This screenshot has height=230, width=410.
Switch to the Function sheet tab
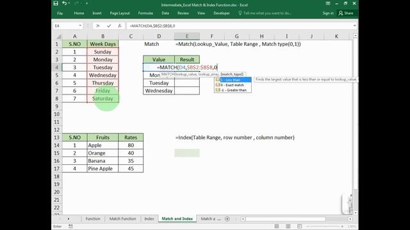click(93, 218)
